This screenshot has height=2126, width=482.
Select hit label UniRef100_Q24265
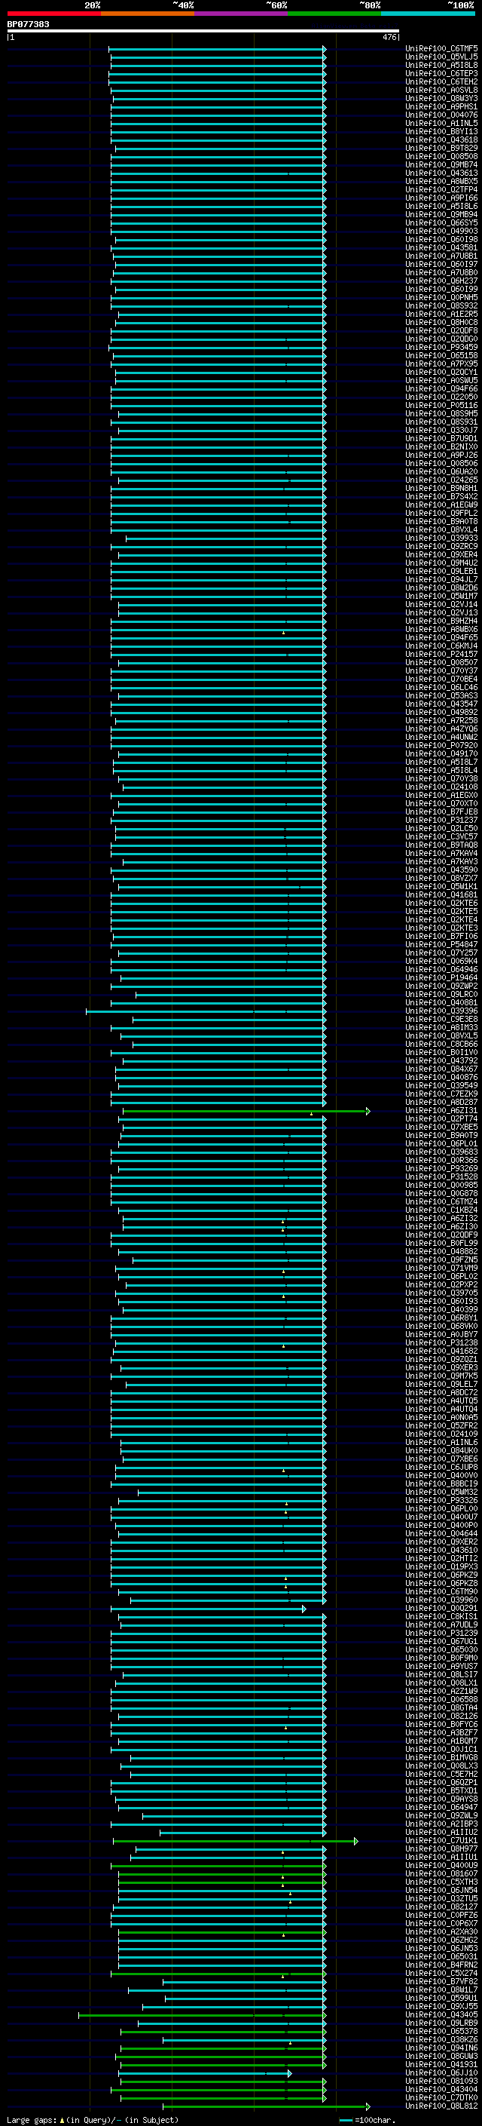(441, 480)
